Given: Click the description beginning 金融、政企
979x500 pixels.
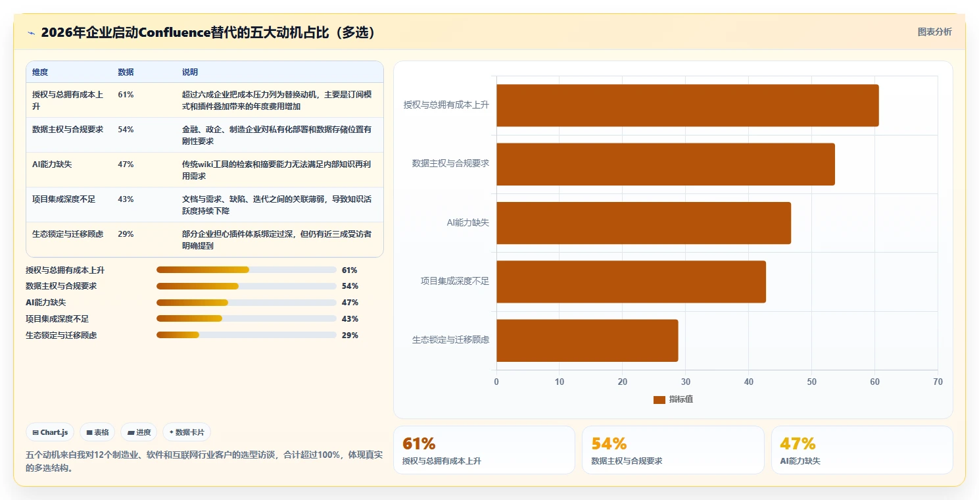Looking at the screenshot, I should coord(277,135).
